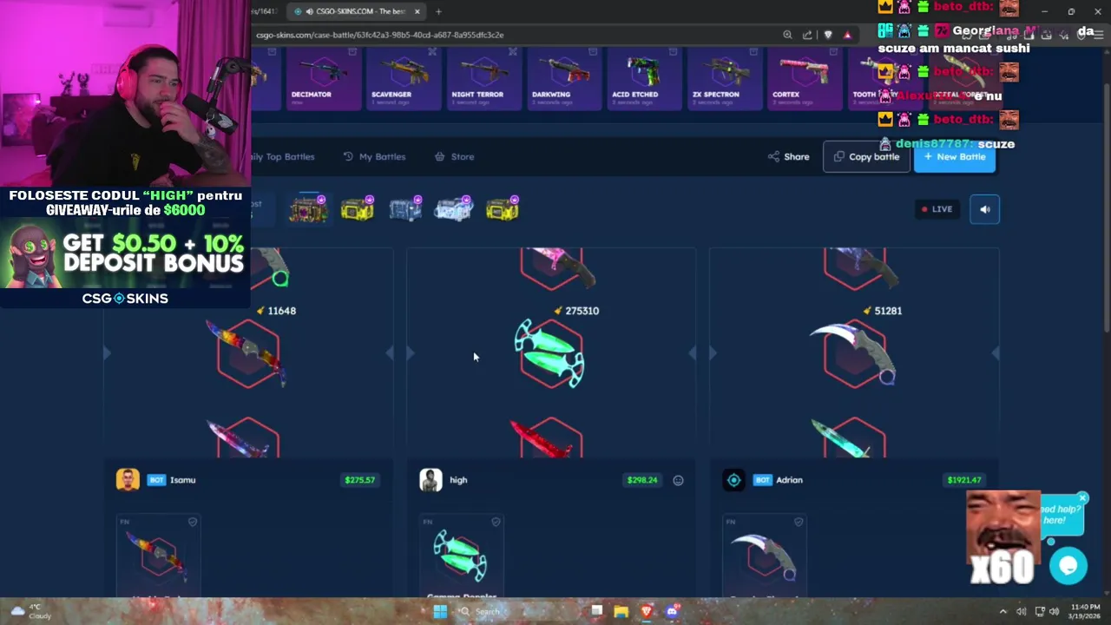
Task: Open Brave browser from taskbar
Action: click(x=646, y=612)
